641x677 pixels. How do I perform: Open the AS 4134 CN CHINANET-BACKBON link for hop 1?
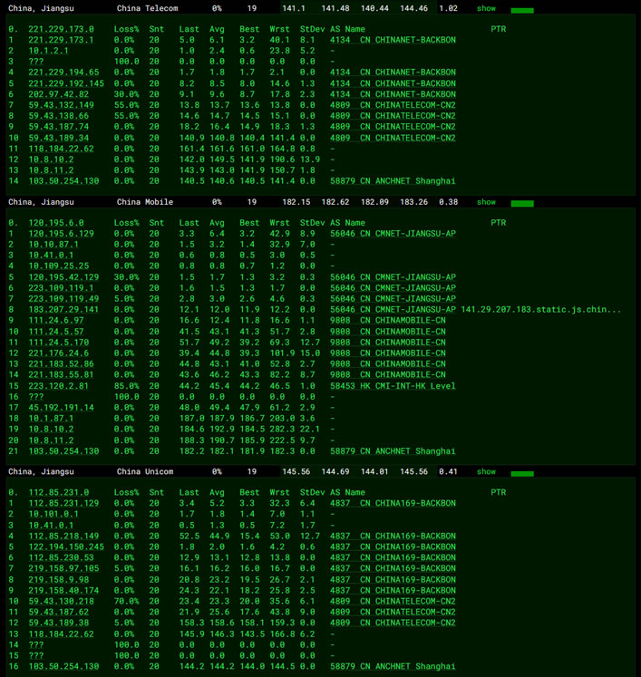pyautogui.click(x=393, y=40)
